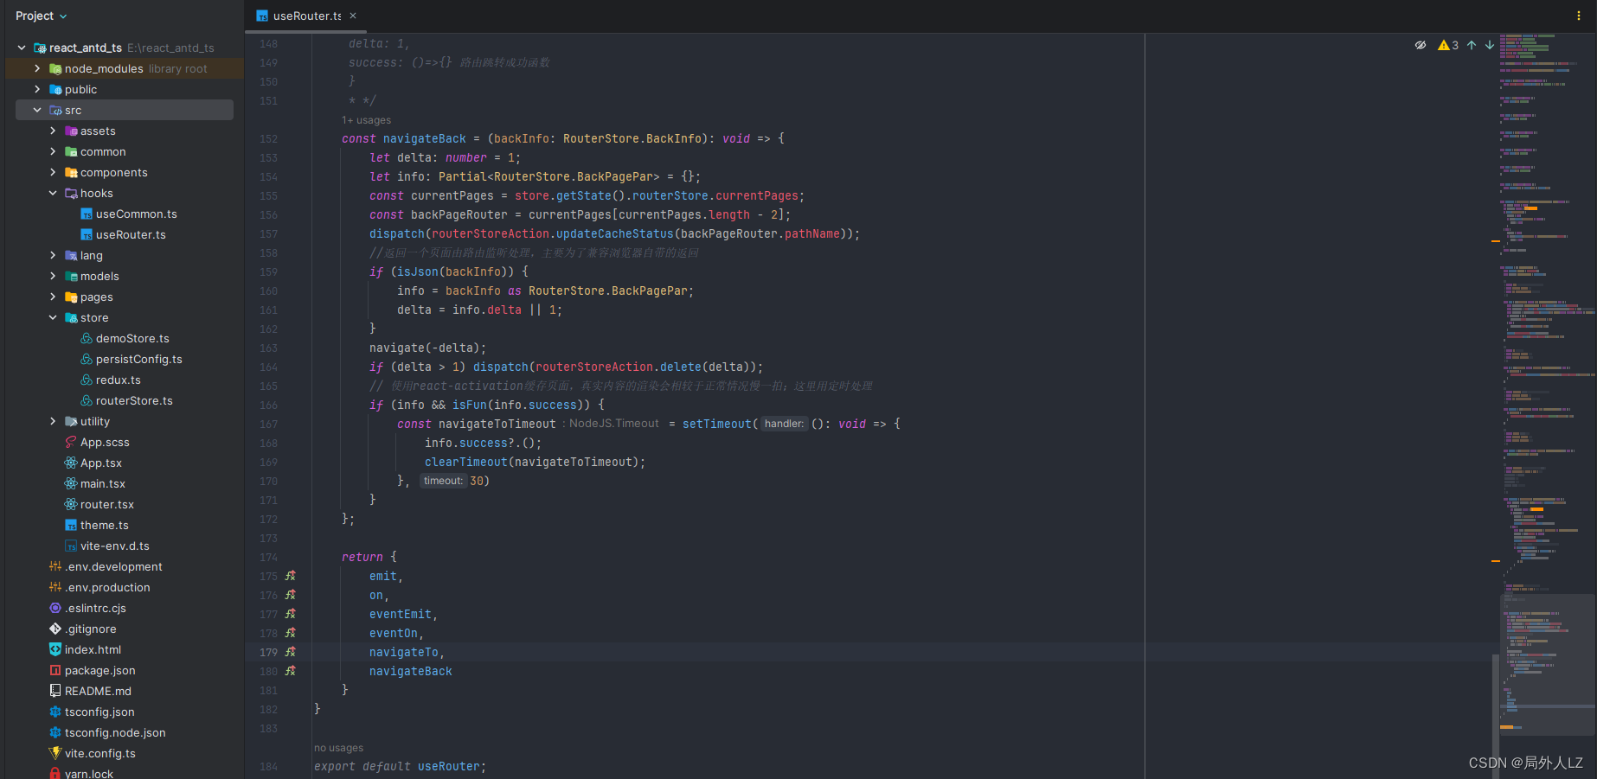
Task: Click the vite.config.ts Vite icon
Action: [55, 753]
